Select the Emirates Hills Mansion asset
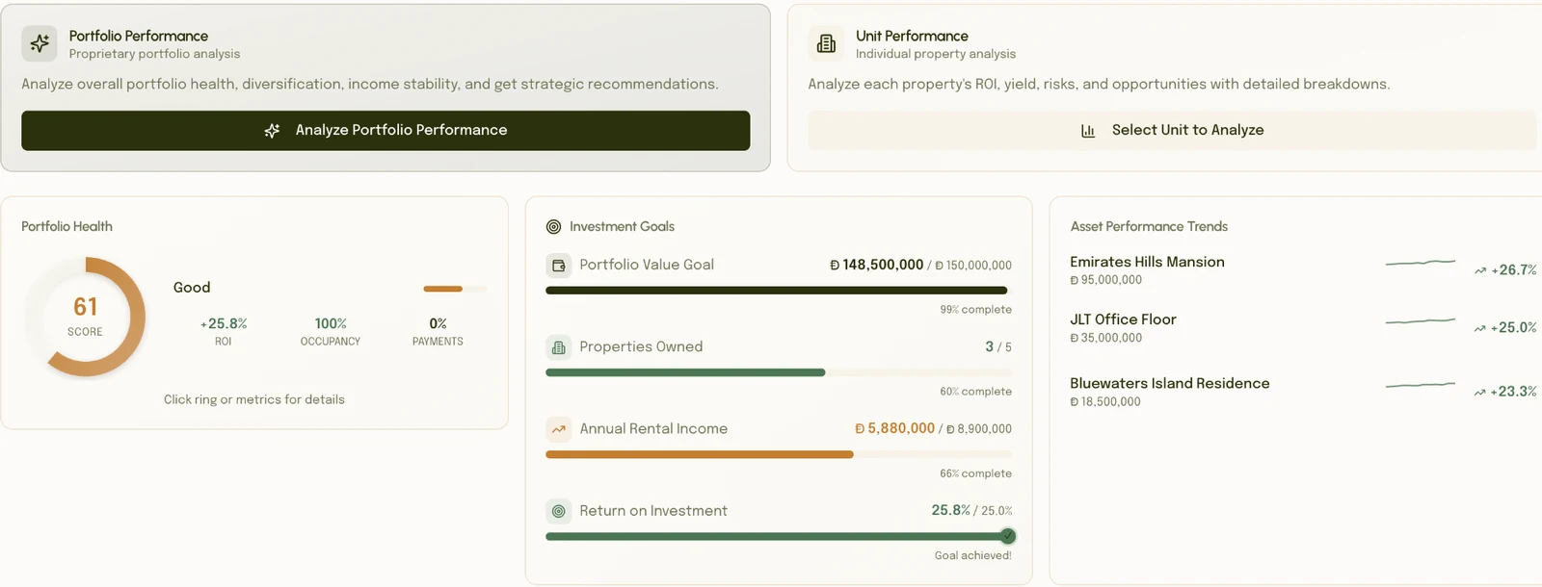The image size is (1542, 587). tap(1303, 270)
